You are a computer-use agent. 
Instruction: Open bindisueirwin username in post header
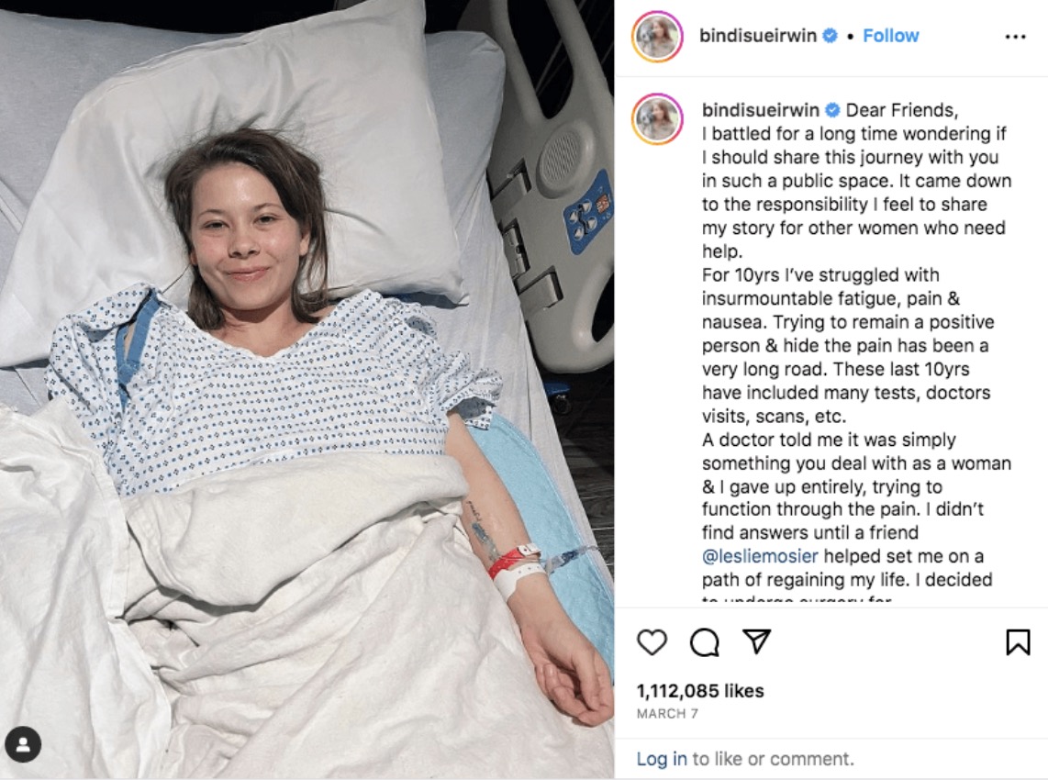click(758, 36)
